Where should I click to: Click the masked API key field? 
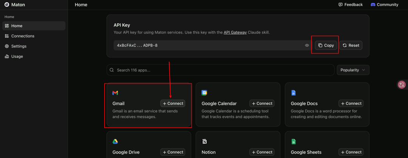coord(213,45)
